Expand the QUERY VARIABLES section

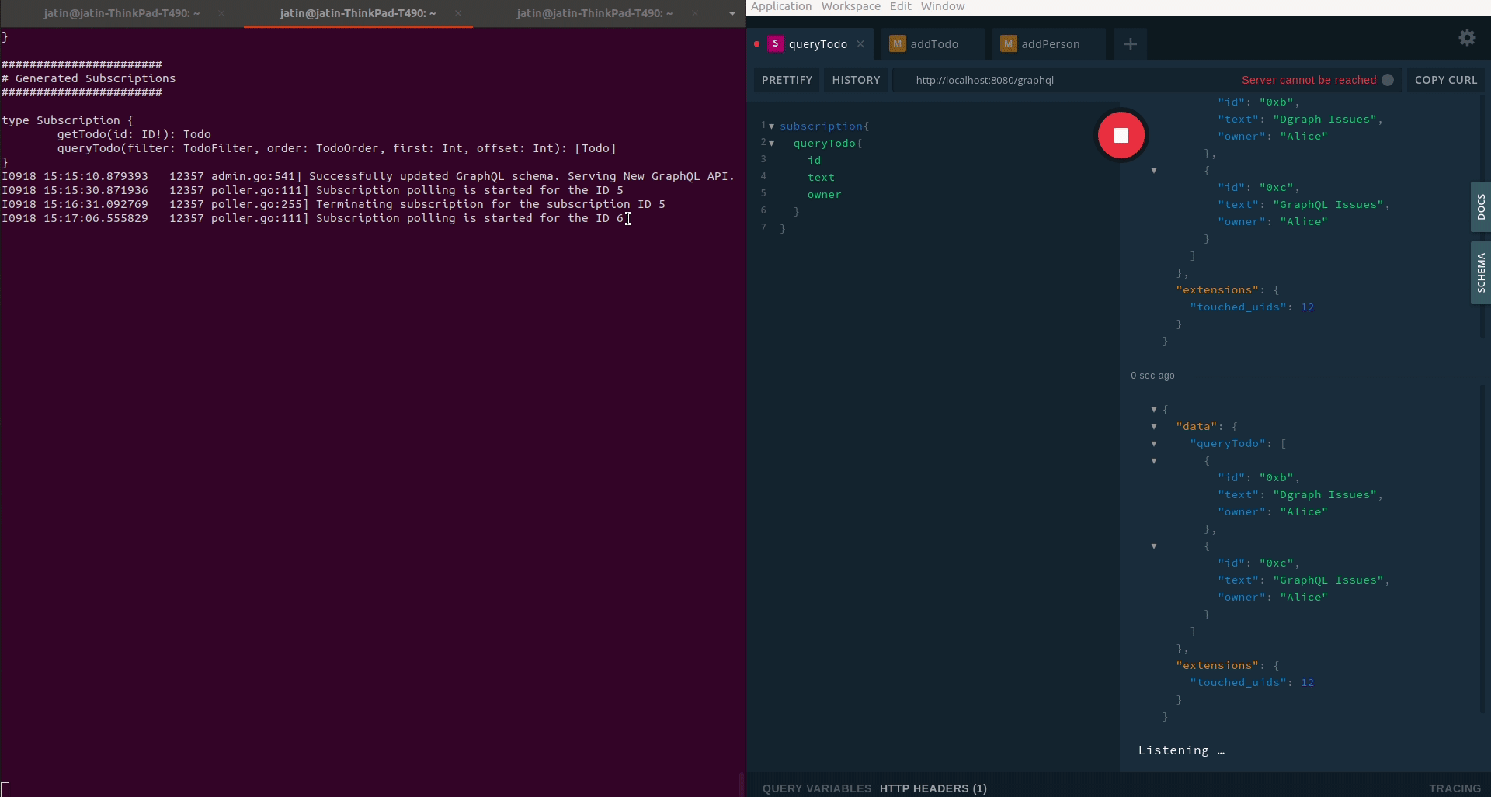817,788
